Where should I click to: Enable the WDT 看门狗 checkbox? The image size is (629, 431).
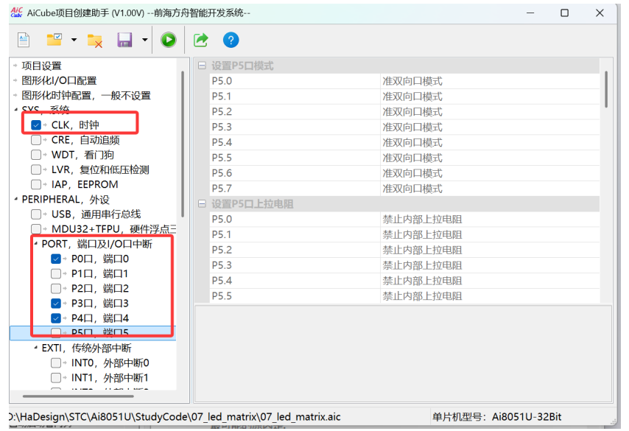click(36, 155)
